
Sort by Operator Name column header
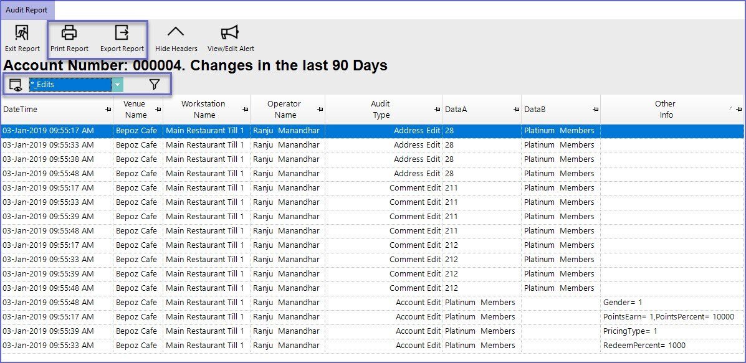[x=285, y=110]
